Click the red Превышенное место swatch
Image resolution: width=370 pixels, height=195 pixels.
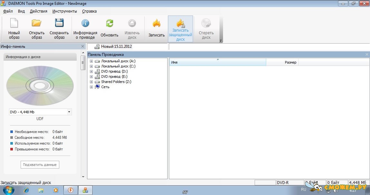point(12,149)
